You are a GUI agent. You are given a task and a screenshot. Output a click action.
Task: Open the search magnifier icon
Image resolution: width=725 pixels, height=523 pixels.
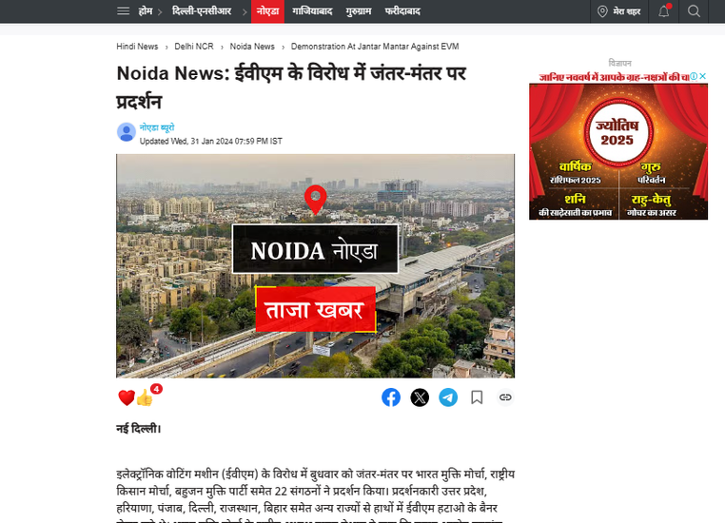click(694, 11)
